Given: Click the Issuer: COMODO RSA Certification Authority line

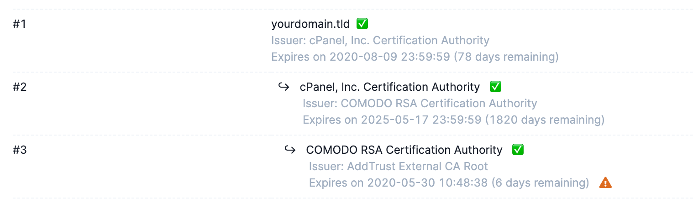Looking at the screenshot, I should (x=420, y=104).
